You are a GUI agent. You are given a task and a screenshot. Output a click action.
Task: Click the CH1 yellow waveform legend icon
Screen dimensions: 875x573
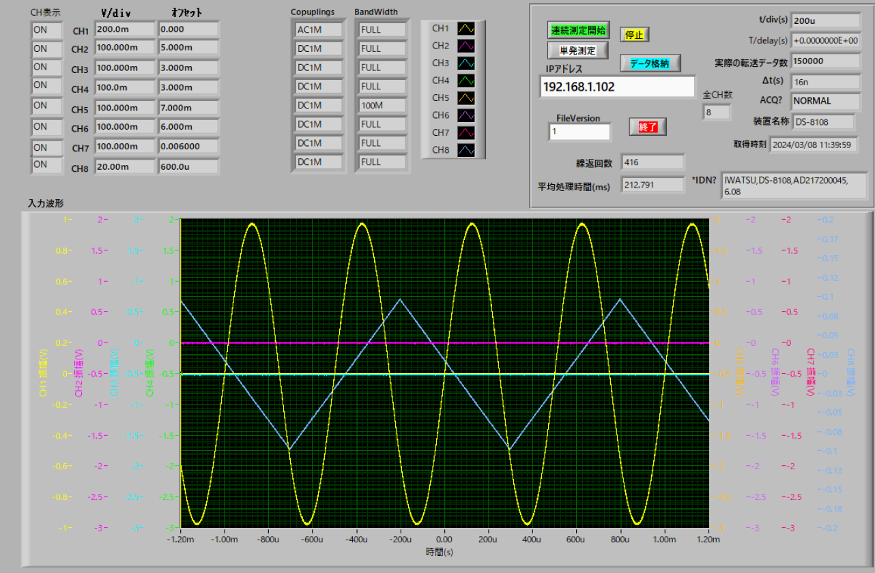point(465,29)
